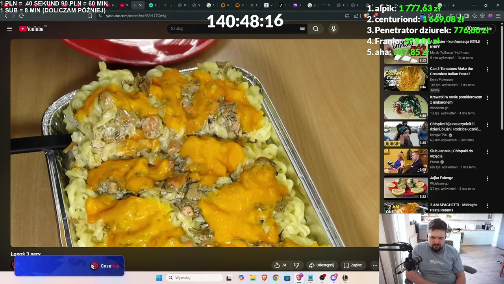Open options menu for AdBuster KENJI KNIFE video
This screenshot has width=504, height=284.
(487, 42)
